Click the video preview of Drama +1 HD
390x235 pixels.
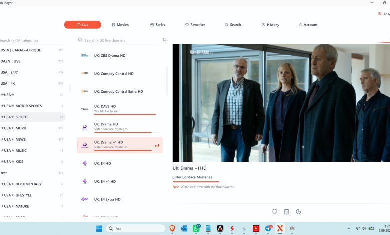[281, 103]
